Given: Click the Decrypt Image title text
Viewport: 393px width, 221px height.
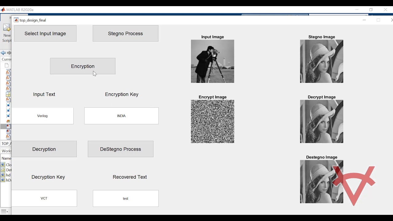Looking at the screenshot, I should [322, 97].
